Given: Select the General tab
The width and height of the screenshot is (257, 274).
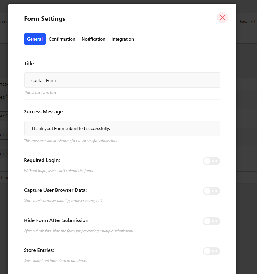Looking at the screenshot, I should 35,39.
